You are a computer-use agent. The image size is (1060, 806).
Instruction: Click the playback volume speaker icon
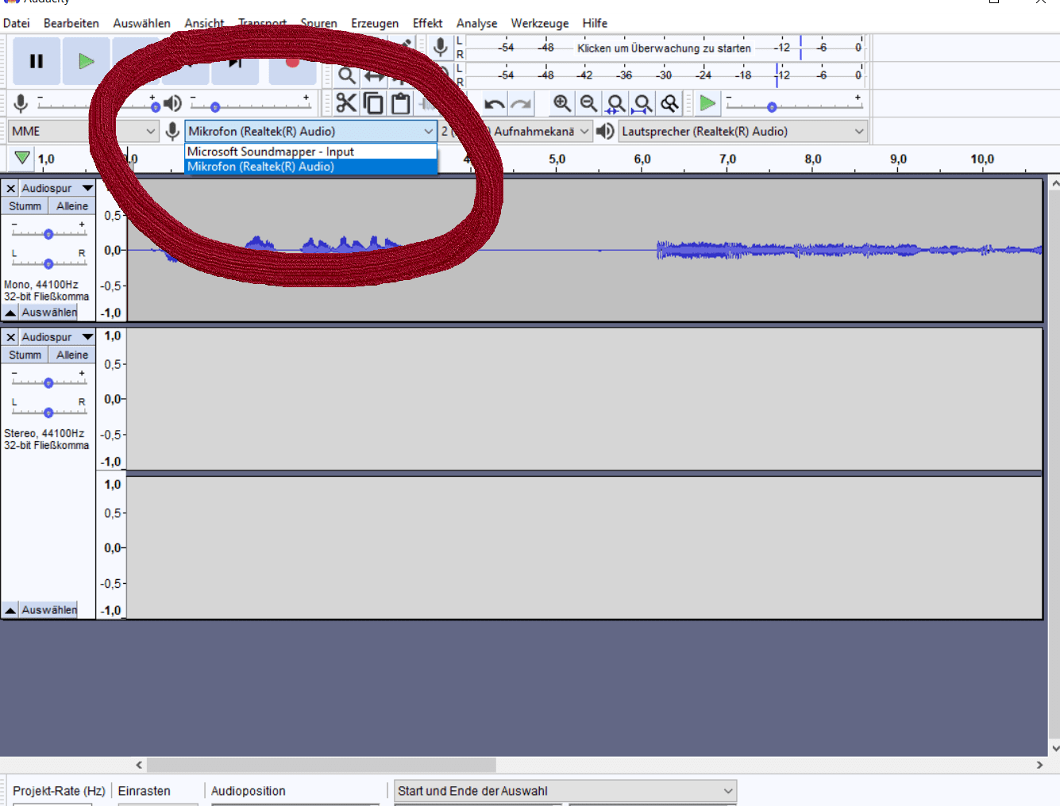coord(172,103)
